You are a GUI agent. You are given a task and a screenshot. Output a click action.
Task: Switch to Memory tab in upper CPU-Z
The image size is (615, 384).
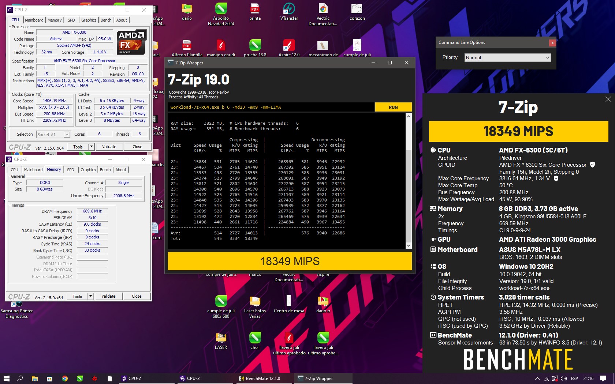coord(55,20)
